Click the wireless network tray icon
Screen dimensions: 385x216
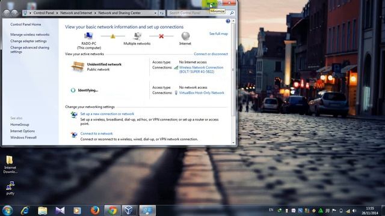coord(348,211)
